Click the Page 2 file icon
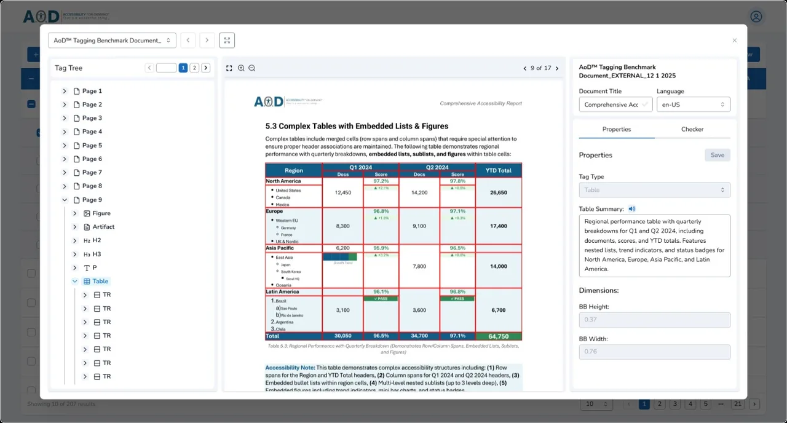The image size is (787, 423). point(77,105)
